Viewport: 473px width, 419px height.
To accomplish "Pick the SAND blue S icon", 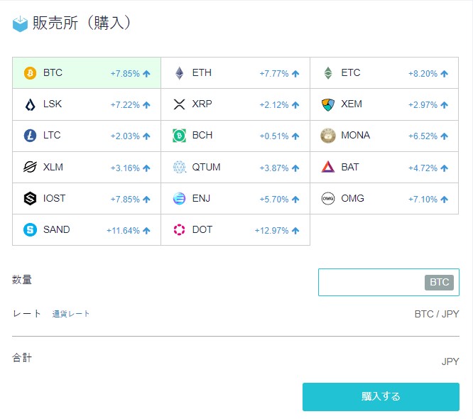I will click(x=30, y=230).
